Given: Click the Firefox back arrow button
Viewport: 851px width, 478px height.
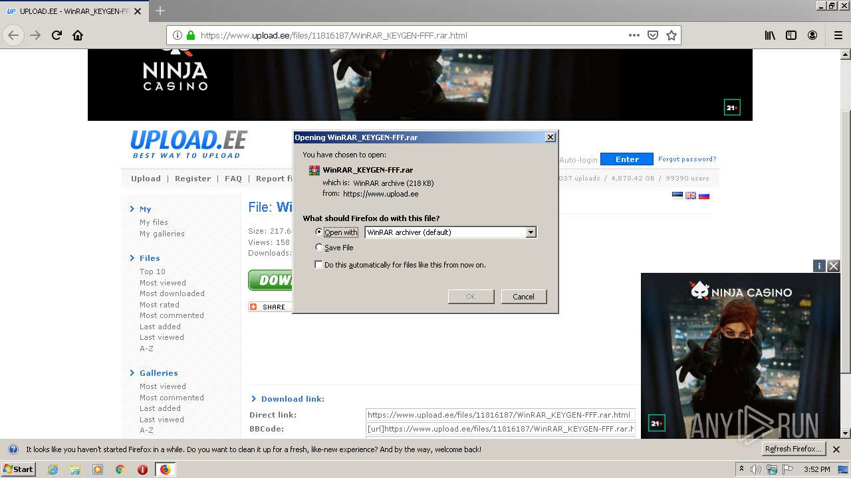Looking at the screenshot, I should click(13, 35).
